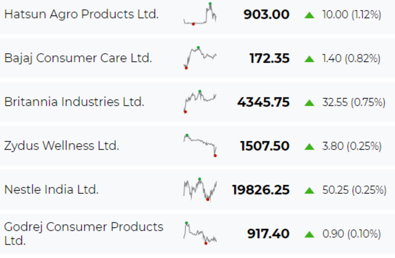The image size is (395, 258).
Task: Click Nestle India sparkline chart
Action: [x=200, y=190]
